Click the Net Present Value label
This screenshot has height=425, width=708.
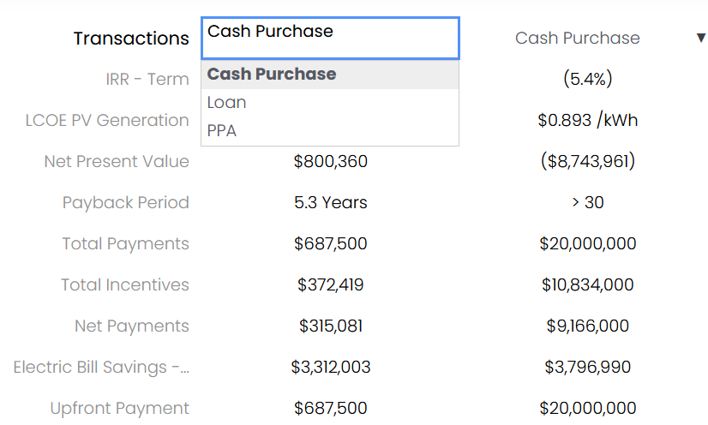click(x=117, y=162)
